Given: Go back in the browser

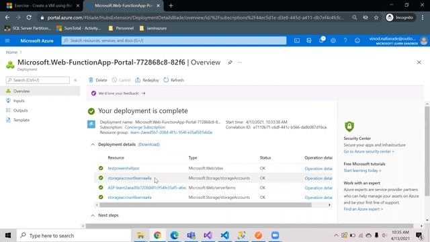Looking at the screenshot, I should pyautogui.click(x=7, y=17).
